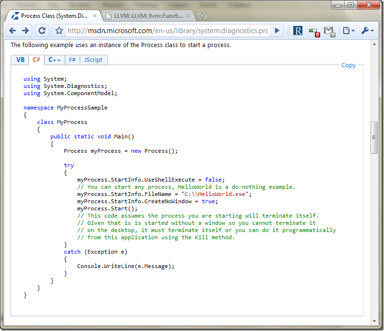Click 'Console.WriteLine(e.Message);' line

(126, 266)
